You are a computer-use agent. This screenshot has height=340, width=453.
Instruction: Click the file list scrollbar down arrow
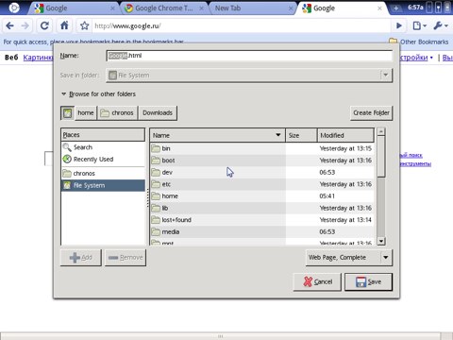tap(381, 242)
